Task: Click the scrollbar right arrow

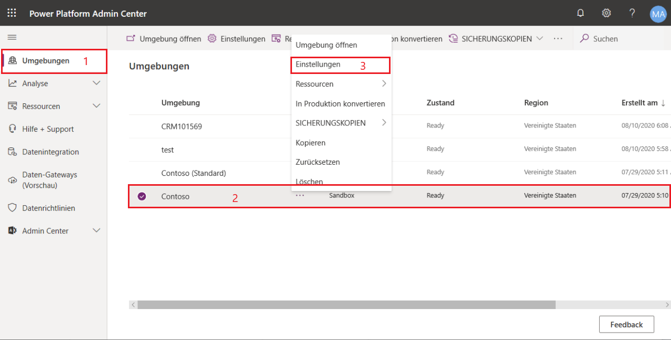Action: (x=667, y=305)
